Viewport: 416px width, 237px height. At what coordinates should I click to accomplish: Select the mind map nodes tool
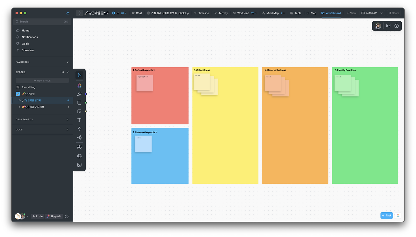click(x=79, y=138)
